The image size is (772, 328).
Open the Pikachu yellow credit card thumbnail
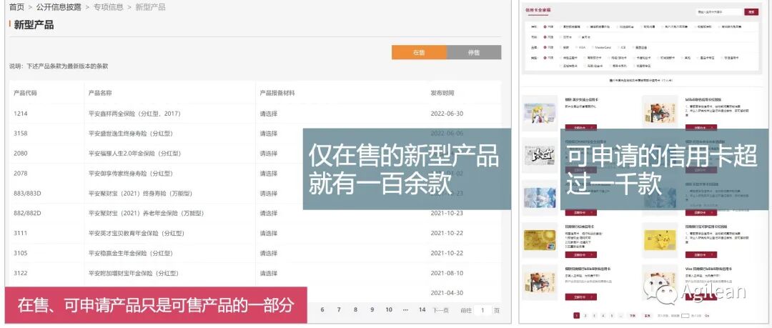[660, 240]
